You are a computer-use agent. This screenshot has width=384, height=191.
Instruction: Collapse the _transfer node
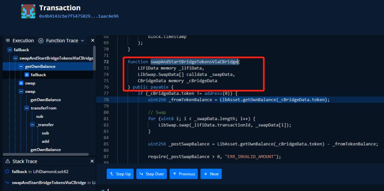(x=33, y=125)
